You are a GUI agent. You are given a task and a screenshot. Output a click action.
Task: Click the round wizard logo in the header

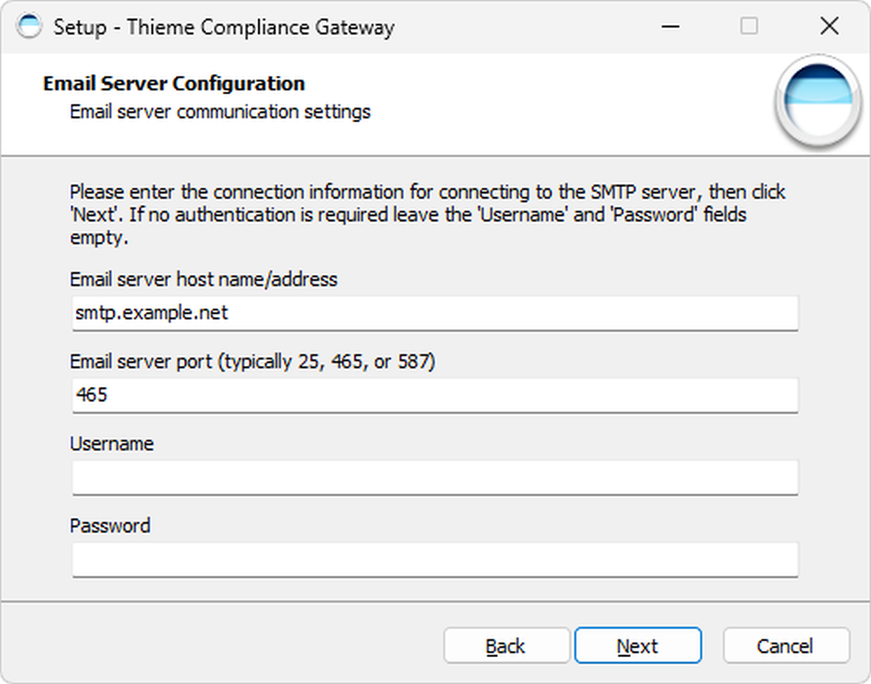[x=817, y=101]
